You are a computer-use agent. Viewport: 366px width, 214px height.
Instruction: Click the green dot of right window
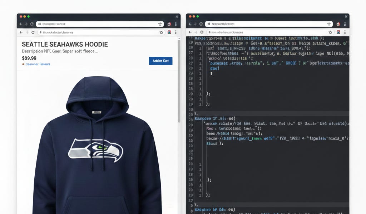[198, 16]
